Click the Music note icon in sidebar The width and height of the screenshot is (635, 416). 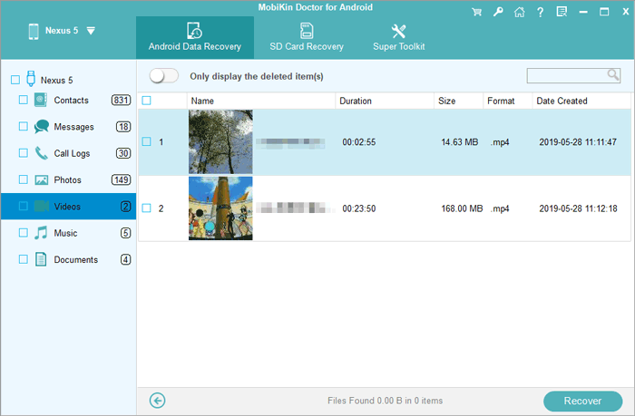point(41,233)
